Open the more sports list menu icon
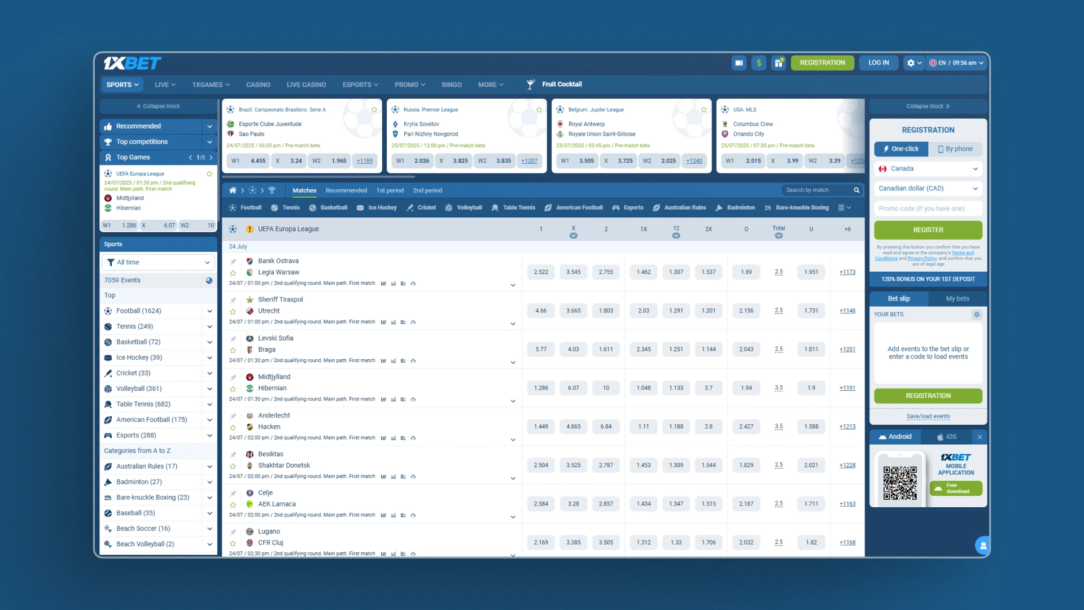Image resolution: width=1084 pixels, height=610 pixels. click(845, 208)
